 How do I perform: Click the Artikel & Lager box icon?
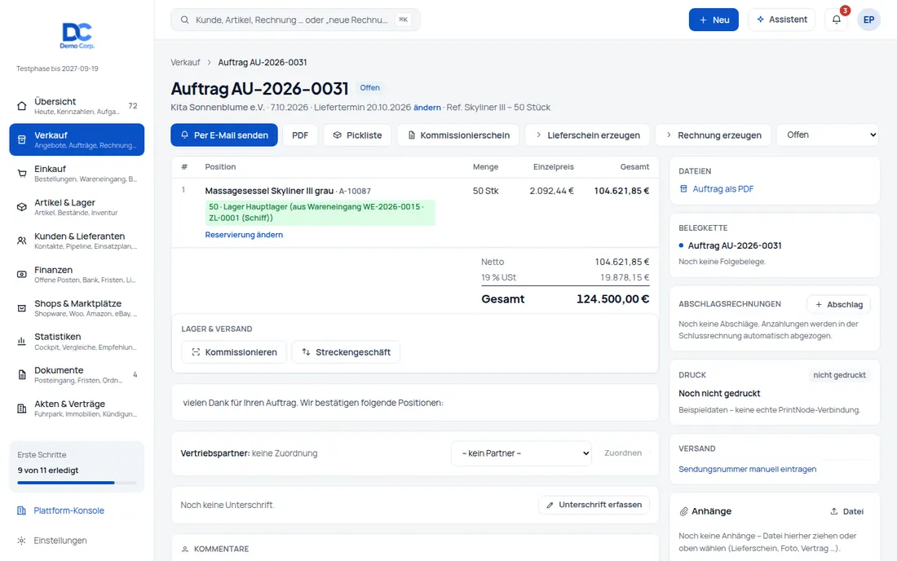(22, 207)
